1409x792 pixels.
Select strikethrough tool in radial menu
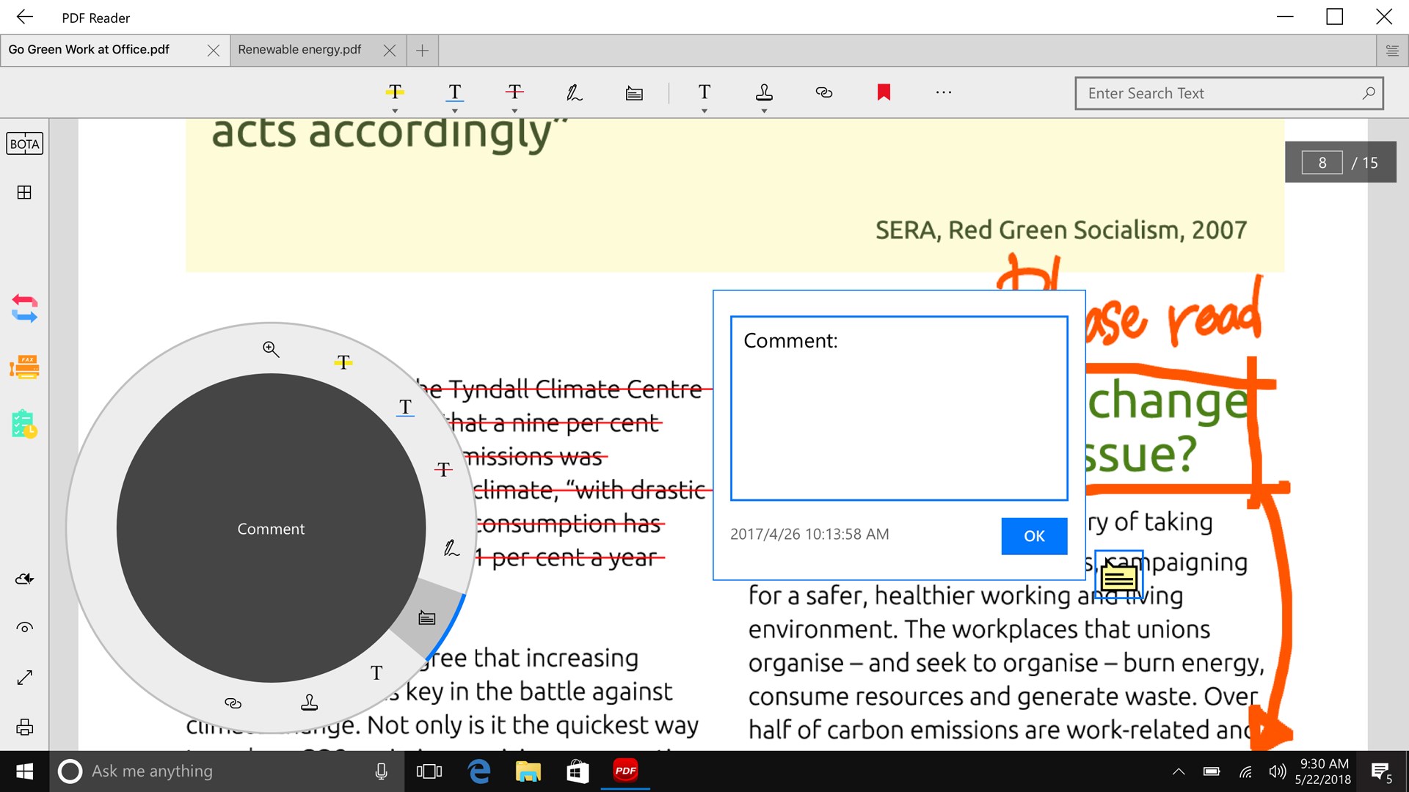(x=443, y=469)
